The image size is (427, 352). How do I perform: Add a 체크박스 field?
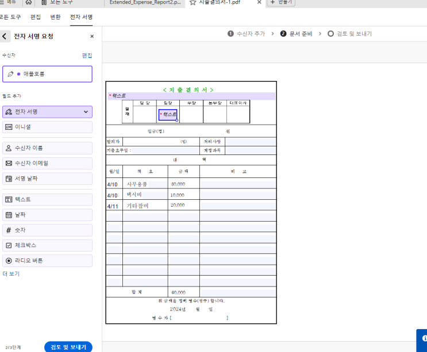47,245
